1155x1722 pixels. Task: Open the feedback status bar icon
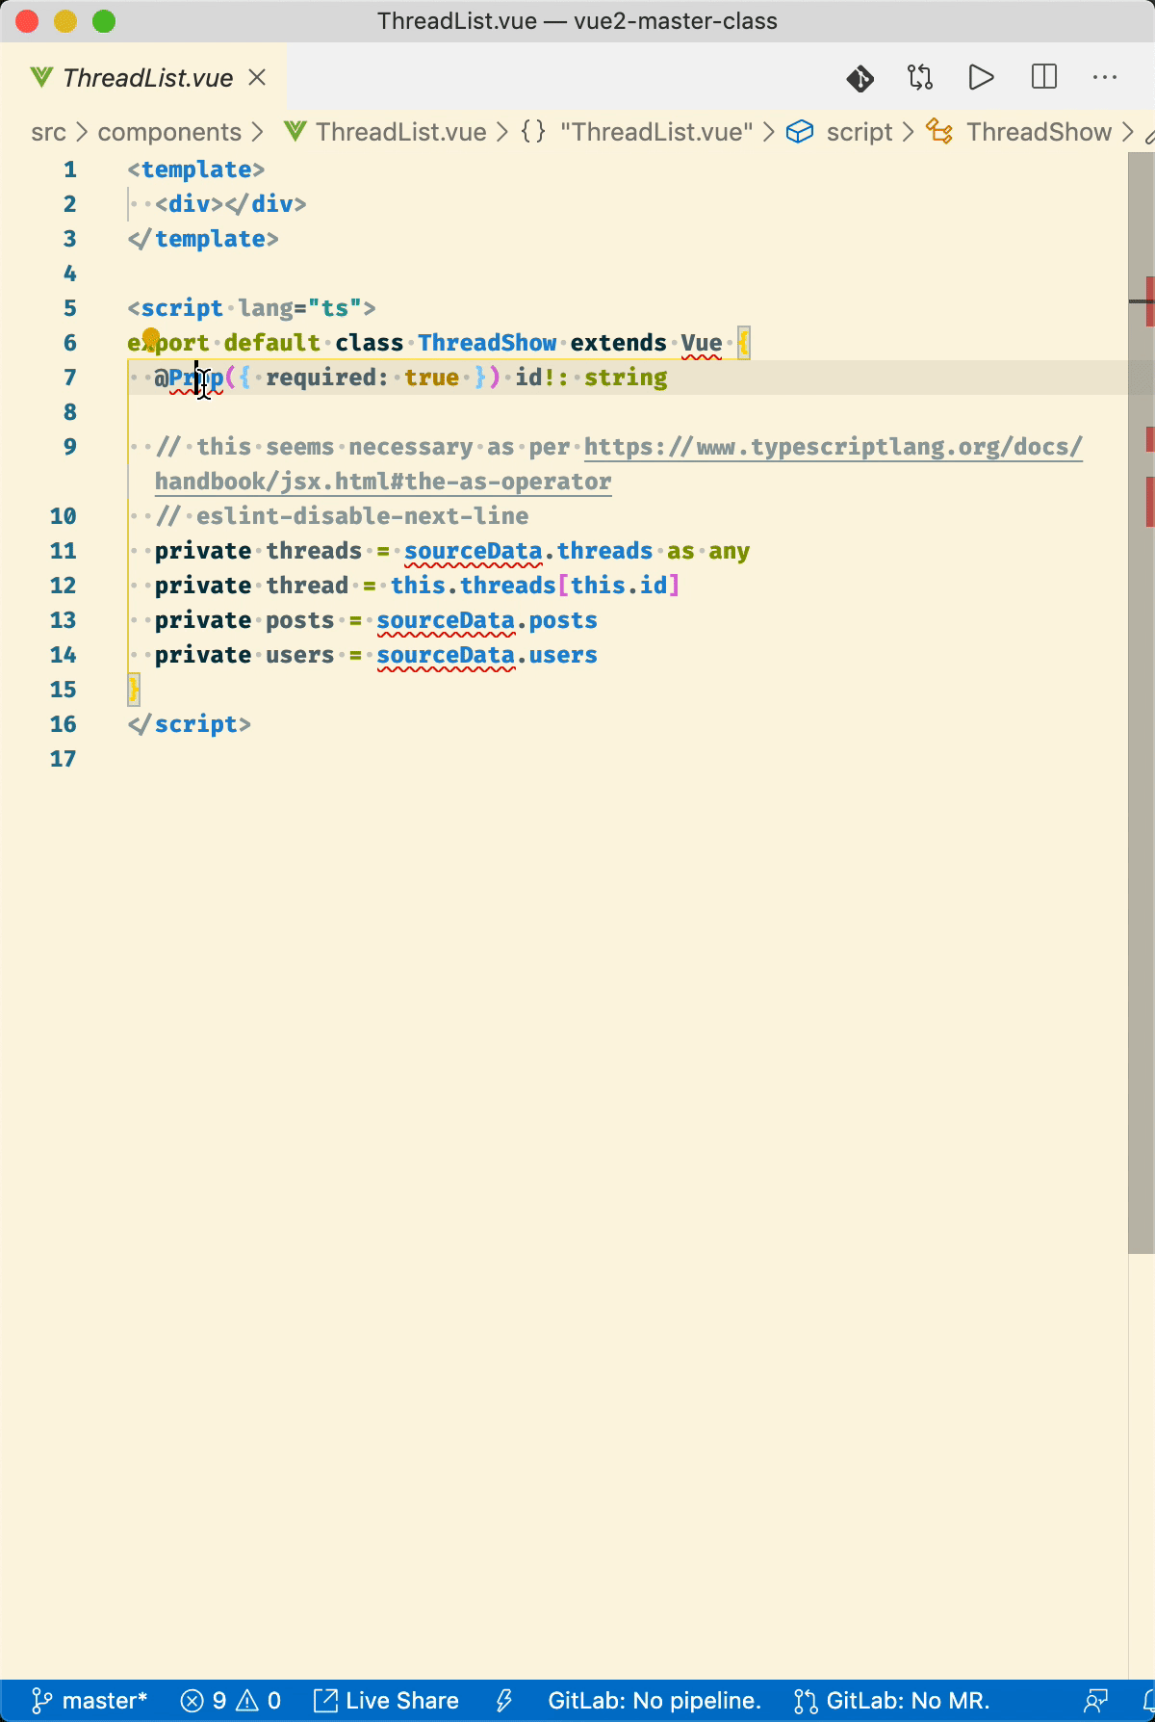1095,1701
